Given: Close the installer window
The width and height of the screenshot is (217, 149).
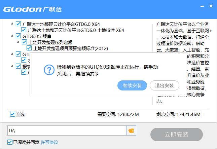Looking at the screenshot, I should click(x=211, y=6).
